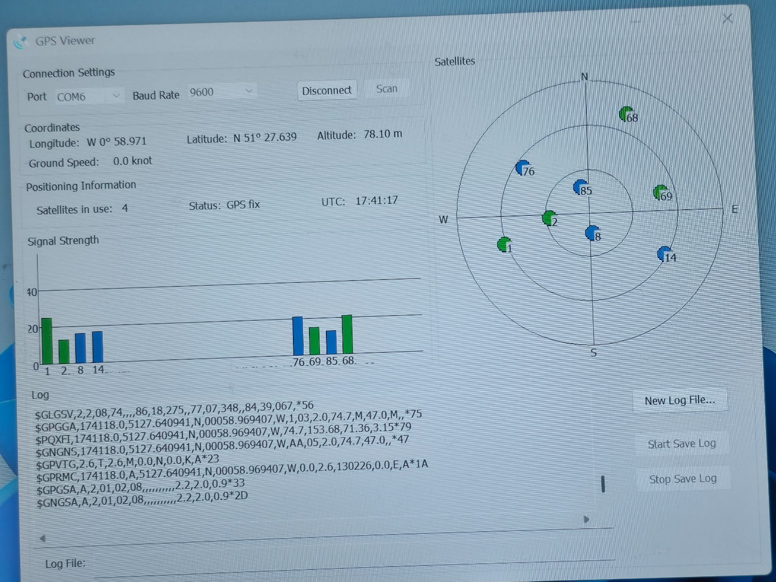Click the log horizontal scrollbar left arrow
776x582 pixels.
pyautogui.click(x=43, y=538)
